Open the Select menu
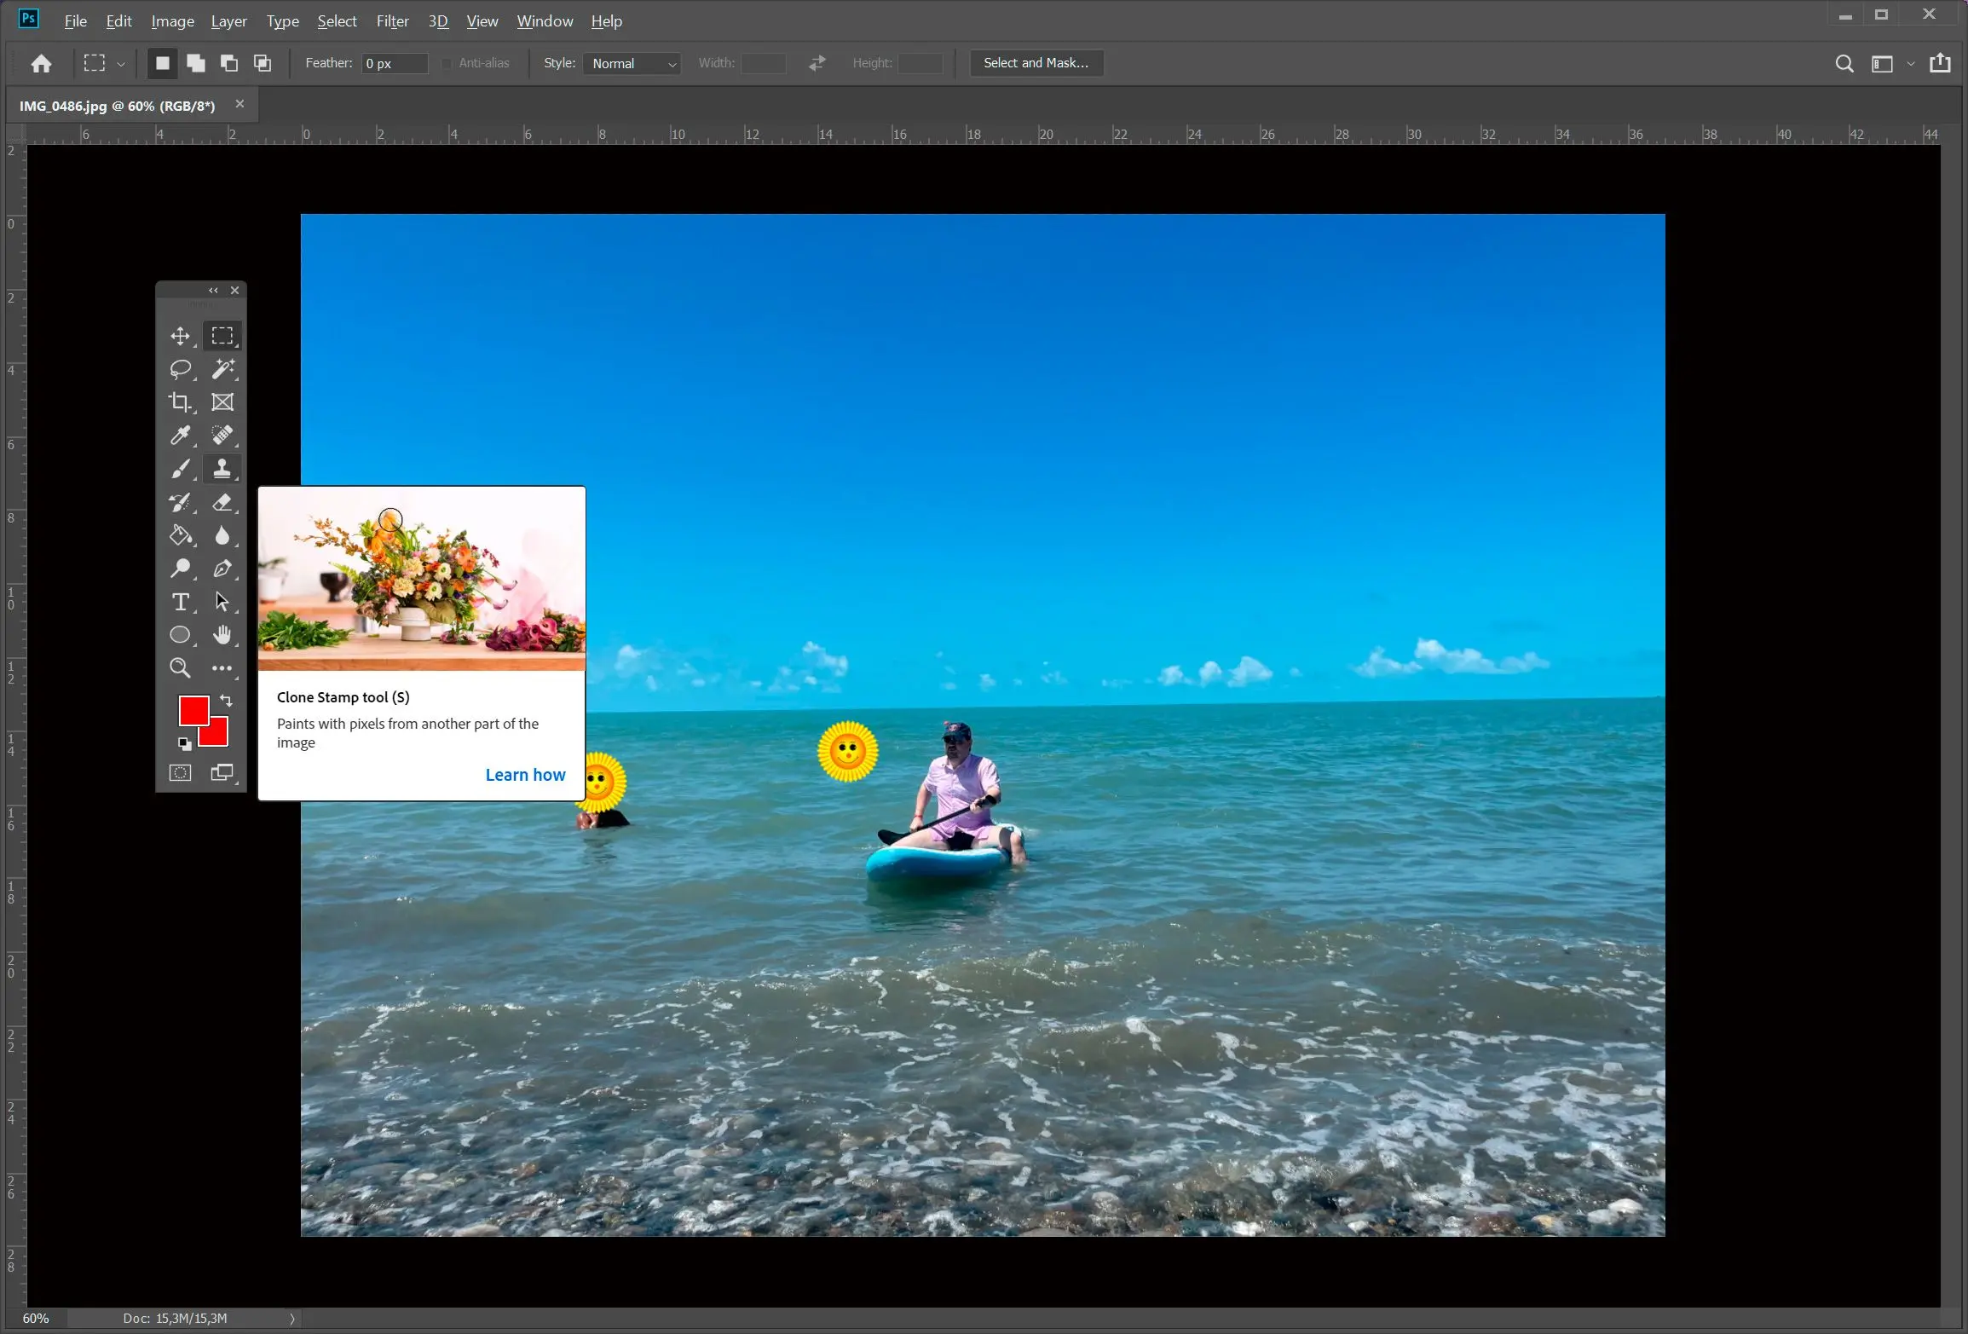The width and height of the screenshot is (1968, 1334). [x=335, y=20]
